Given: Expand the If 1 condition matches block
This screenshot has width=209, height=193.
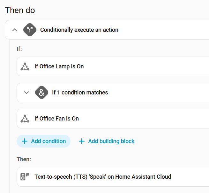Looking at the screenshot, I should point(26,93).
